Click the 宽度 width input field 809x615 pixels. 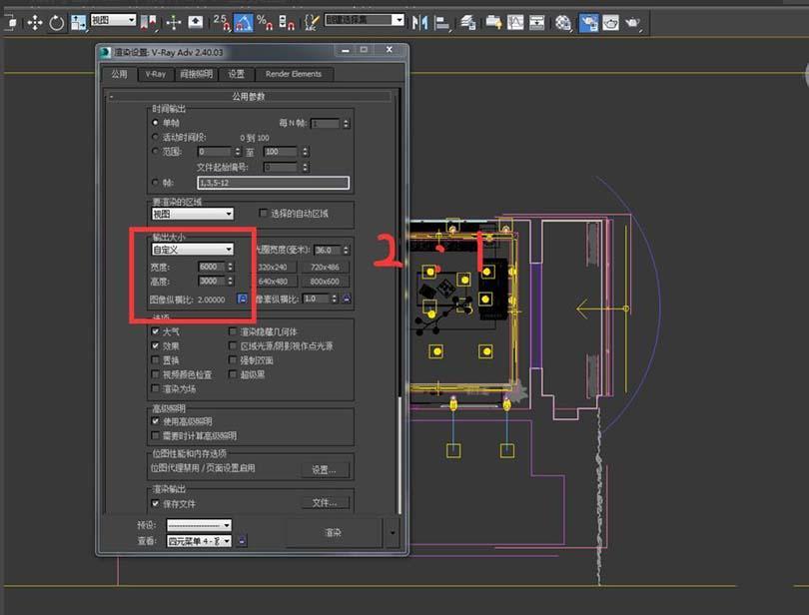pyautogui.click(x=212, y=267)
